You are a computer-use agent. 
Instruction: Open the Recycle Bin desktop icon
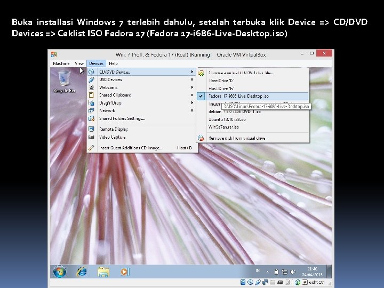64,81
